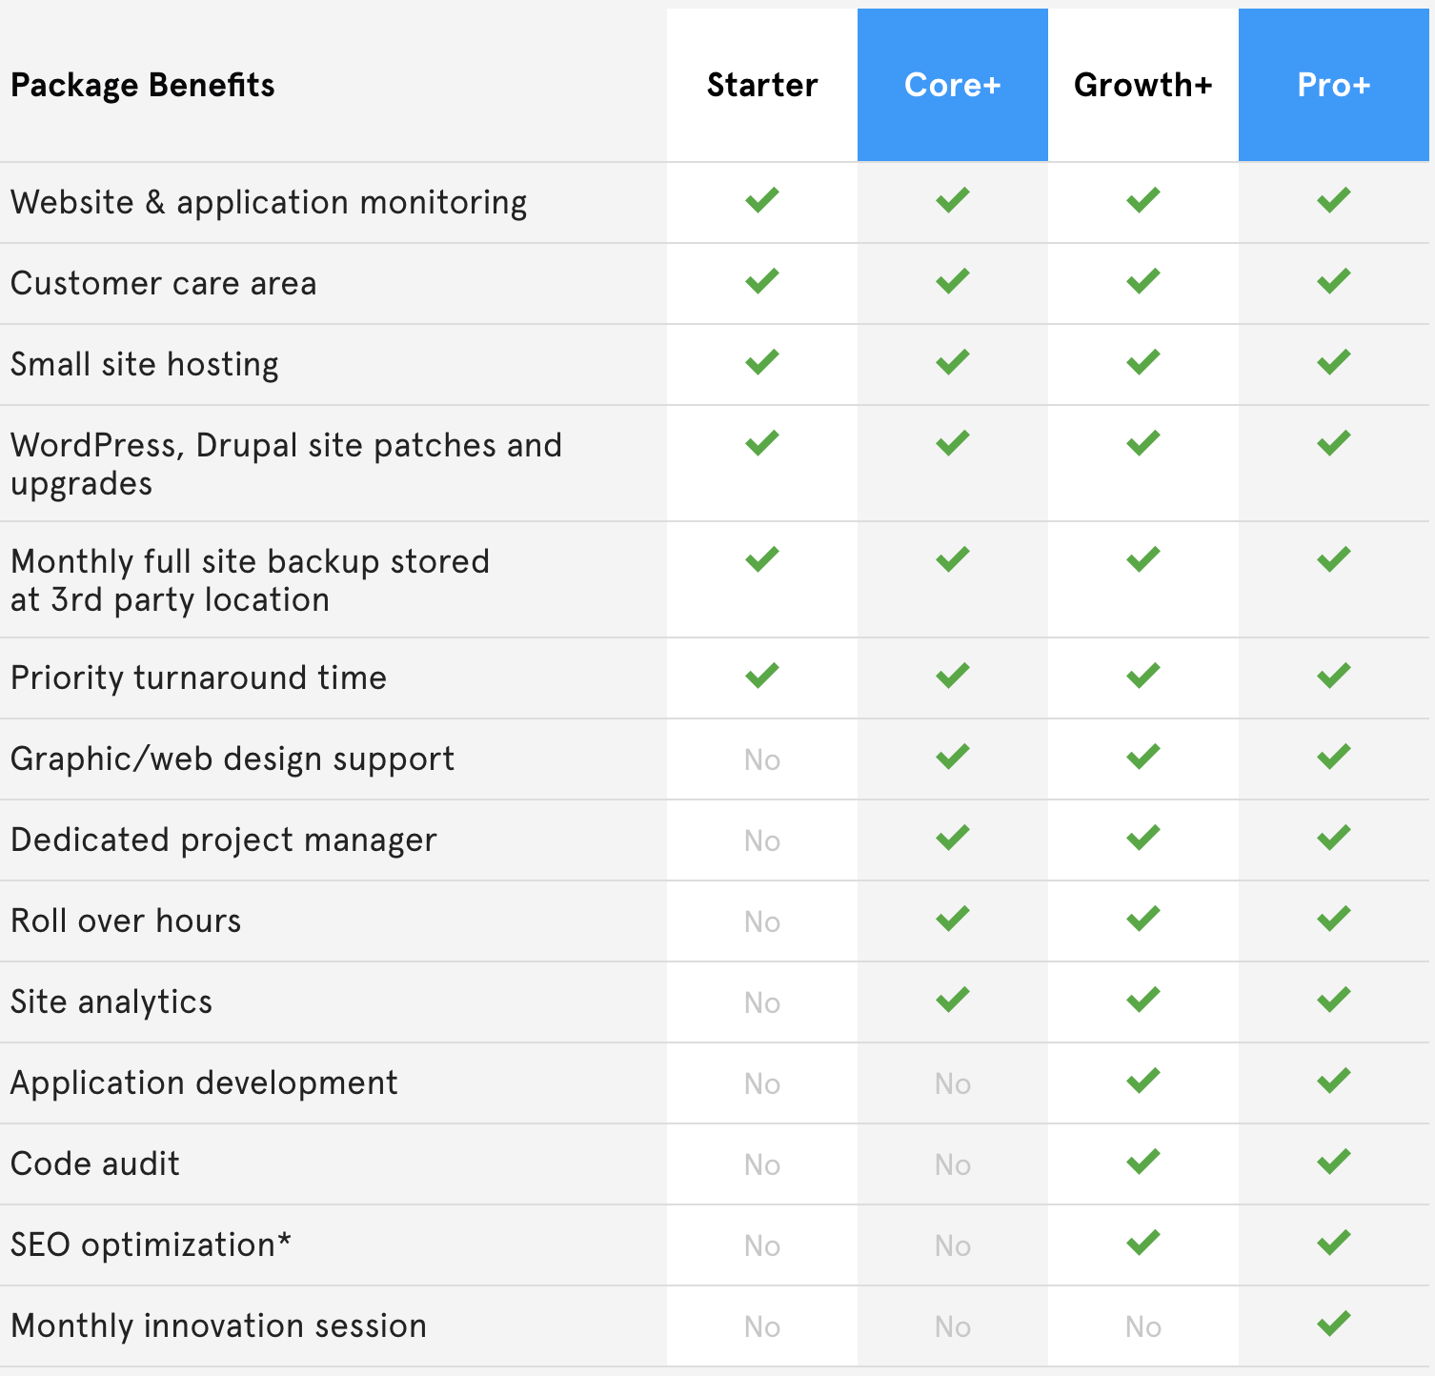Click the Pro+ checkmark for Website & application monitoring
This screenshot has width=1435, height=1376.
(x=1334, y=200)
